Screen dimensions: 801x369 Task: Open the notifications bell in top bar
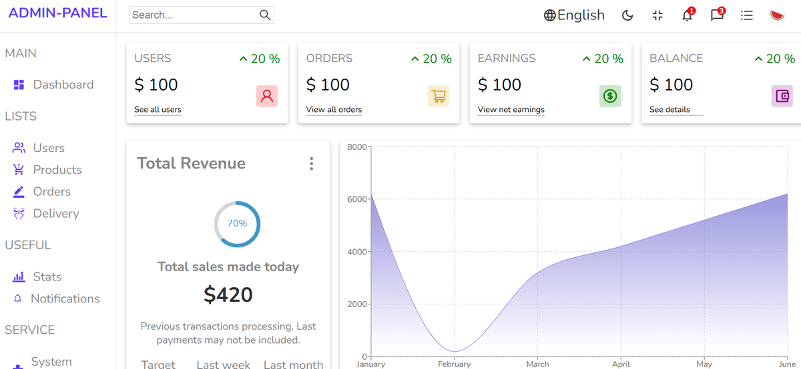point(688,15)
